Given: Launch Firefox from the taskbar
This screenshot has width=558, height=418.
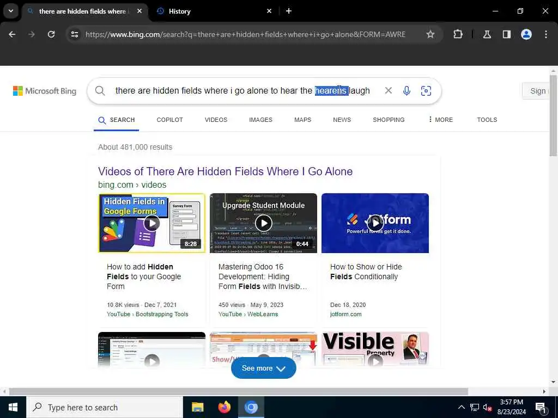Looking at the screenshot, I should (x=224, y=407).
